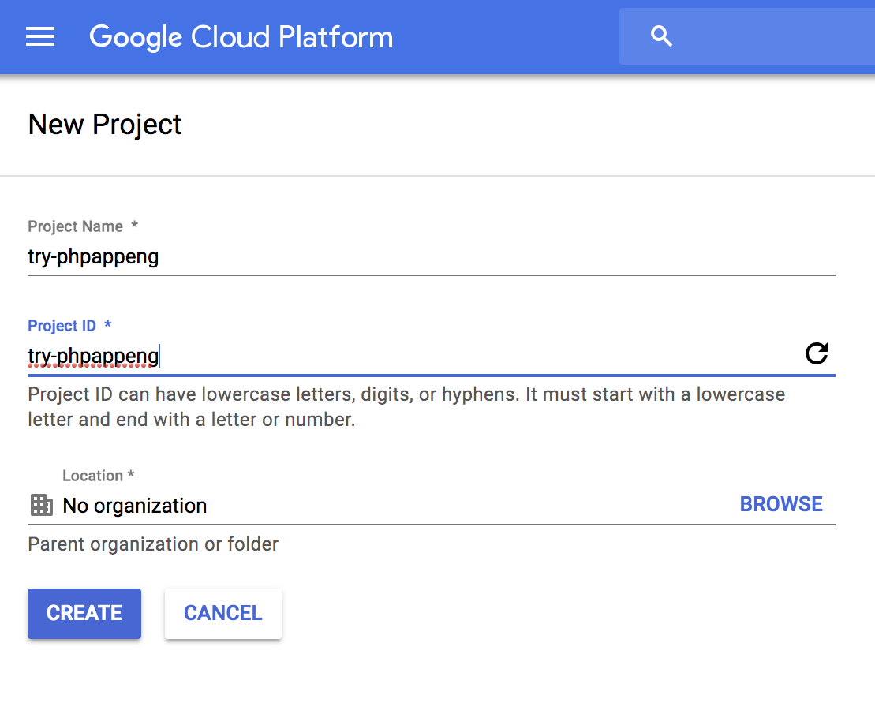Click BROWSE to choose a location
875x710 pixels.
pos(781,504)
